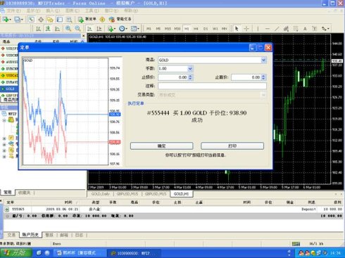This screenshot has width=345, height=258.
Task: Select the D1 timeframe button
Action: (206, 29)
